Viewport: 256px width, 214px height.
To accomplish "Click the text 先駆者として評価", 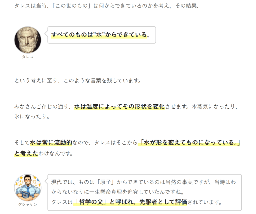I will [x=163, y=202].
